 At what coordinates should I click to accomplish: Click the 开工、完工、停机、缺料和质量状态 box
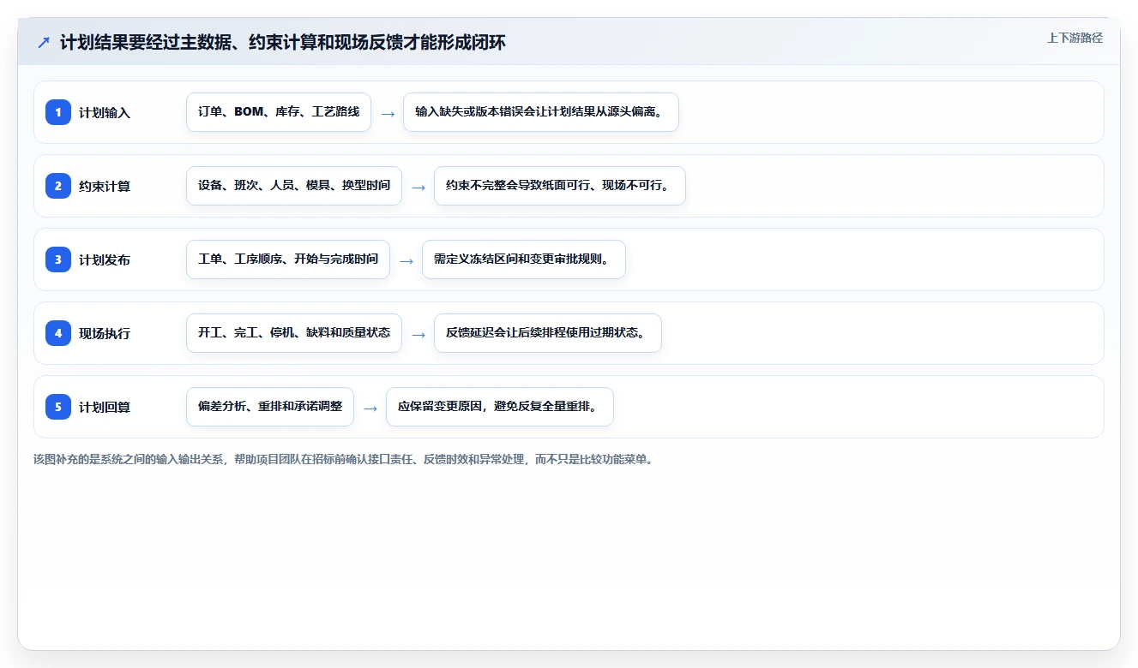(x=294, y=333)
